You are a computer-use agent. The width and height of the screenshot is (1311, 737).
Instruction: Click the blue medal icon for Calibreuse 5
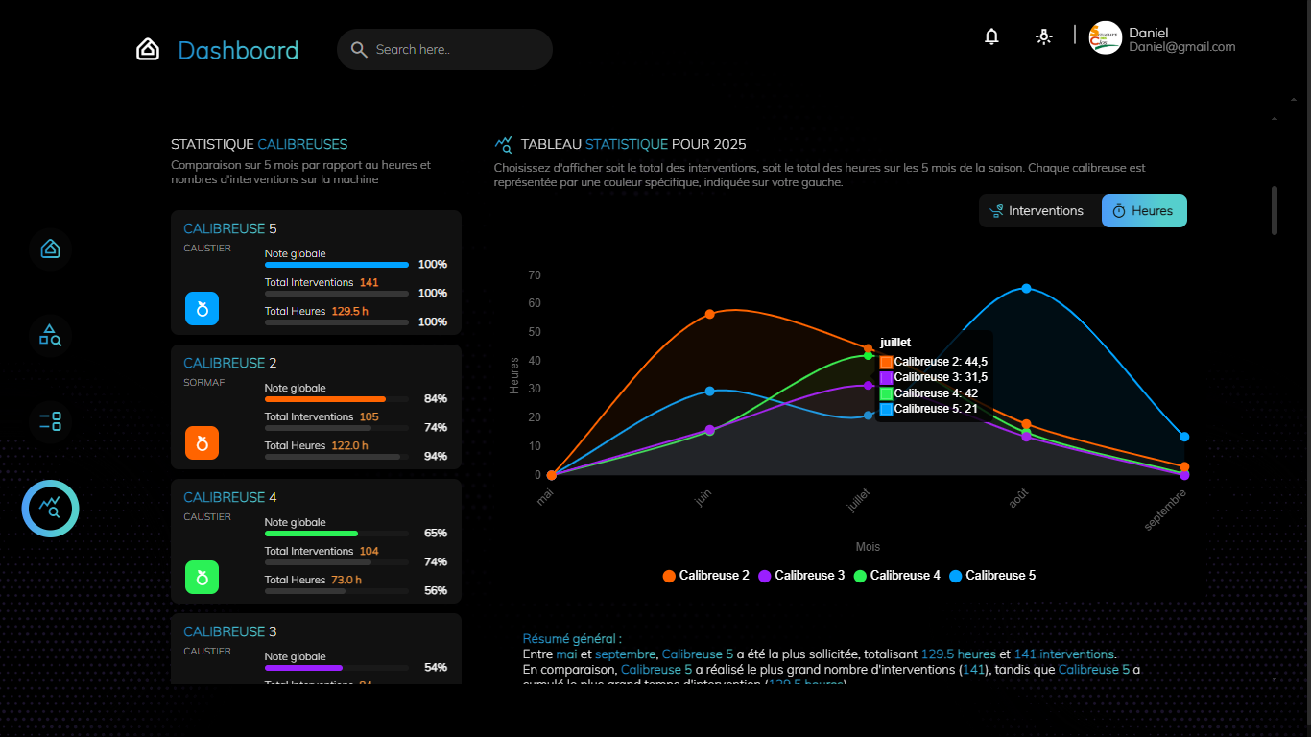[202, 309]
